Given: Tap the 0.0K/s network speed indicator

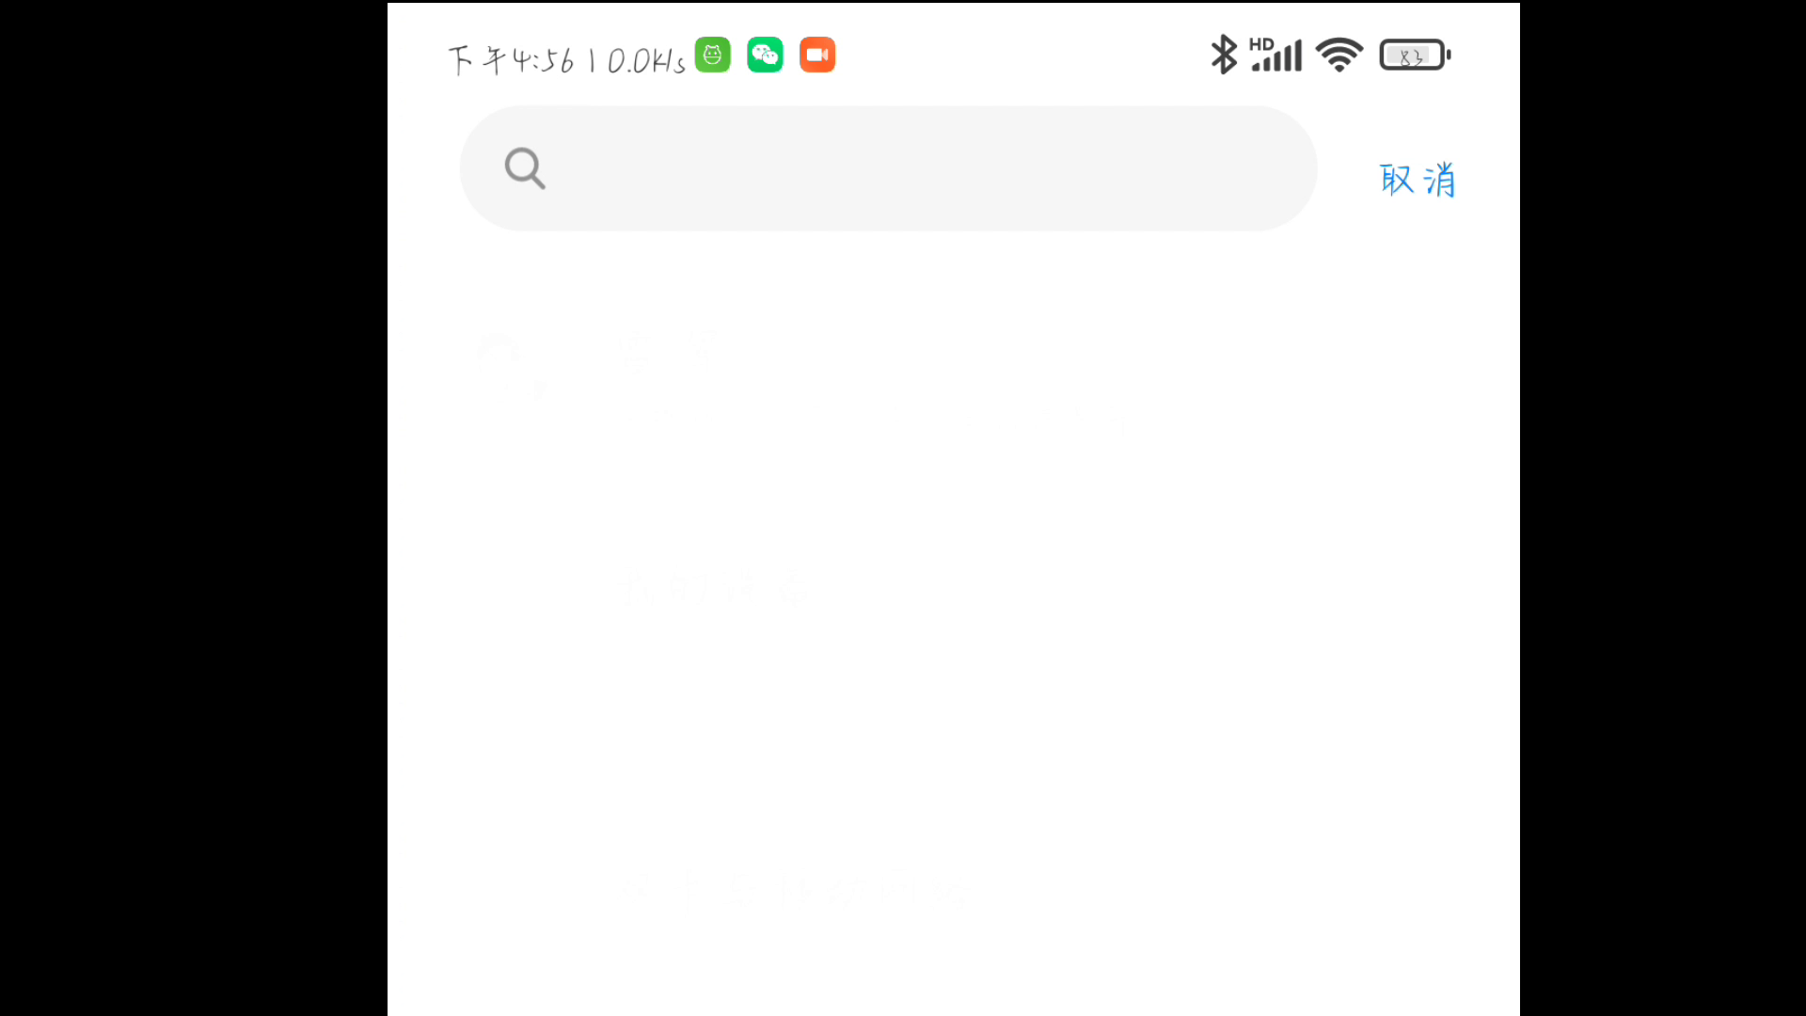Looking at the screenshot, I should (x=646, y=61).
